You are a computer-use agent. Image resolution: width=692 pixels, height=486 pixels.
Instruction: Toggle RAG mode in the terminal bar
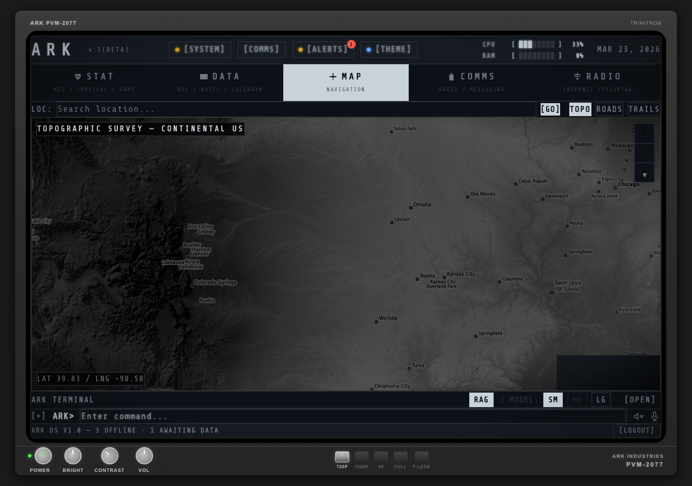[481, 400]
